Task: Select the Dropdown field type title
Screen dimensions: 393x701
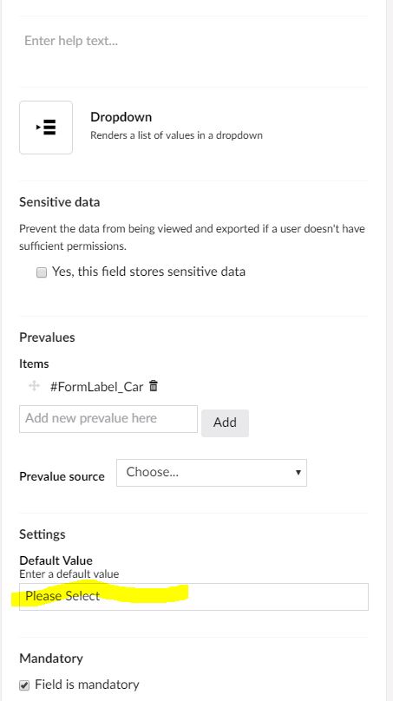Action: pos(121,117)
